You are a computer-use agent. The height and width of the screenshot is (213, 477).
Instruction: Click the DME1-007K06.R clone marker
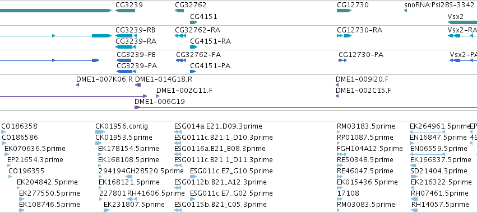pyautogui.click(x=77, y=85)
